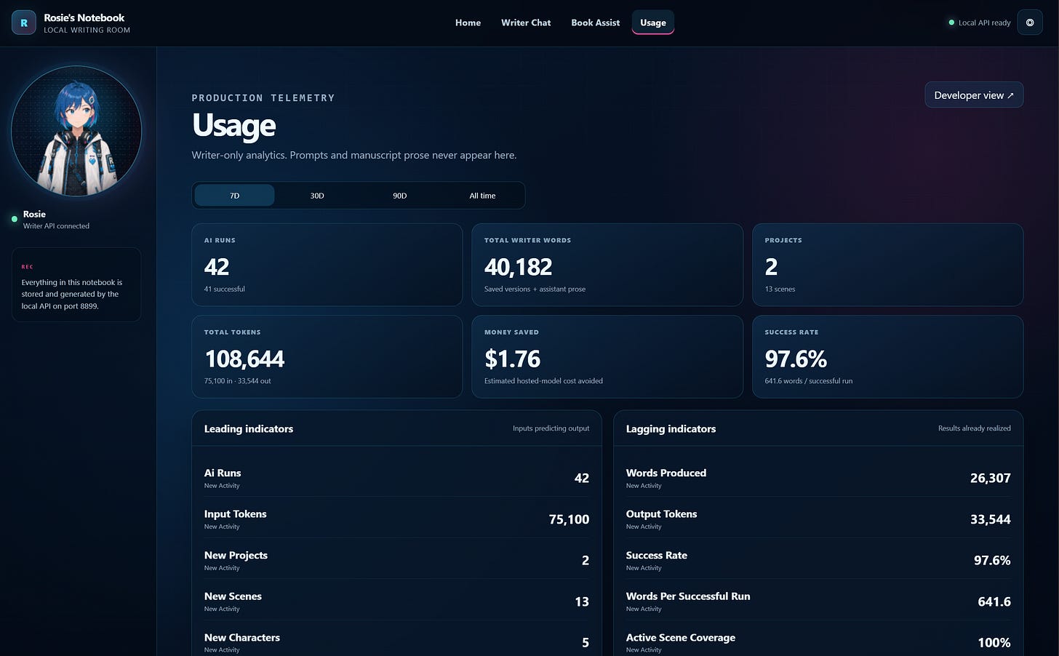1059x656 pixels.
Task: Click the New Scenes row label
Action: [x=233, y=596]
